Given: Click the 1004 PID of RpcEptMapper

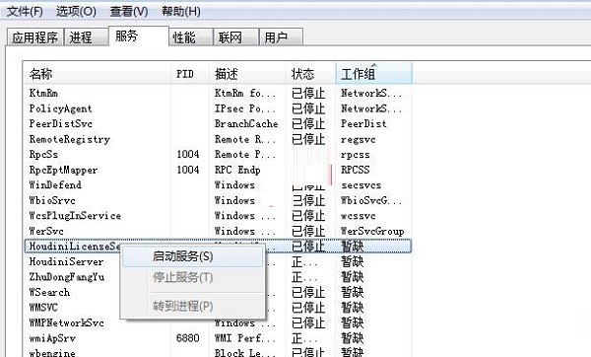Looking at the screenshot, I should pyautogui.click(x=188, y=170).
